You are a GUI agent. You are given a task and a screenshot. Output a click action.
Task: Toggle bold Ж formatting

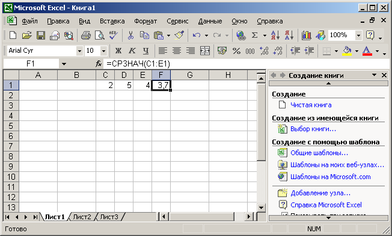[118, 51]
